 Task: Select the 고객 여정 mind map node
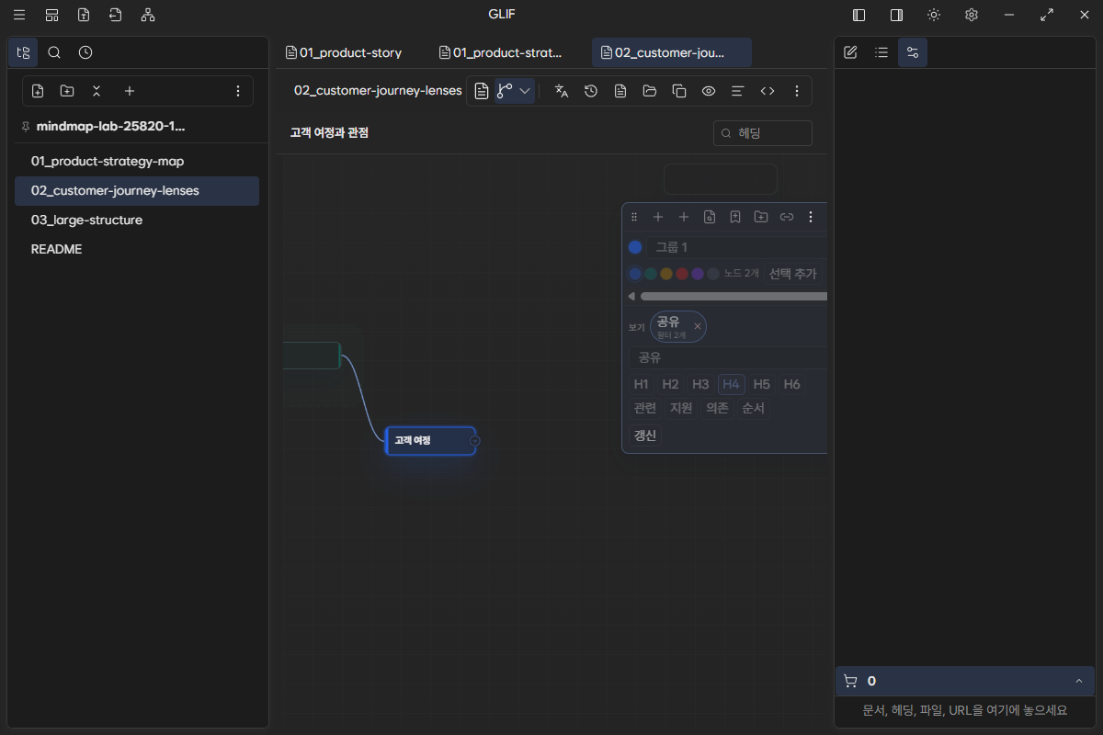pyautogui.click(x=428, y=441)
